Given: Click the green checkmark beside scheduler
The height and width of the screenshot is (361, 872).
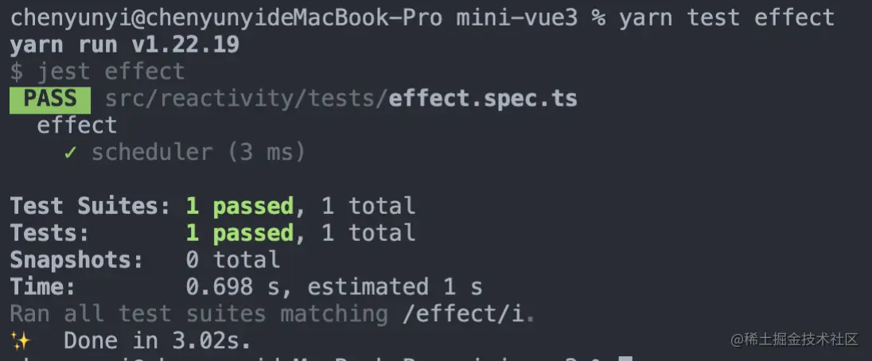Looking at the screenshot, I should [x=70, y=153].
